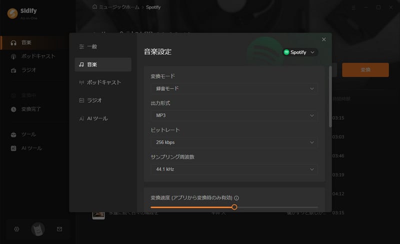Expand the サンプリング周波数 dropdown showing 44.1 kHz
Image resolution: width=400 pixels, height=244 pixels.
pos(234,169)
